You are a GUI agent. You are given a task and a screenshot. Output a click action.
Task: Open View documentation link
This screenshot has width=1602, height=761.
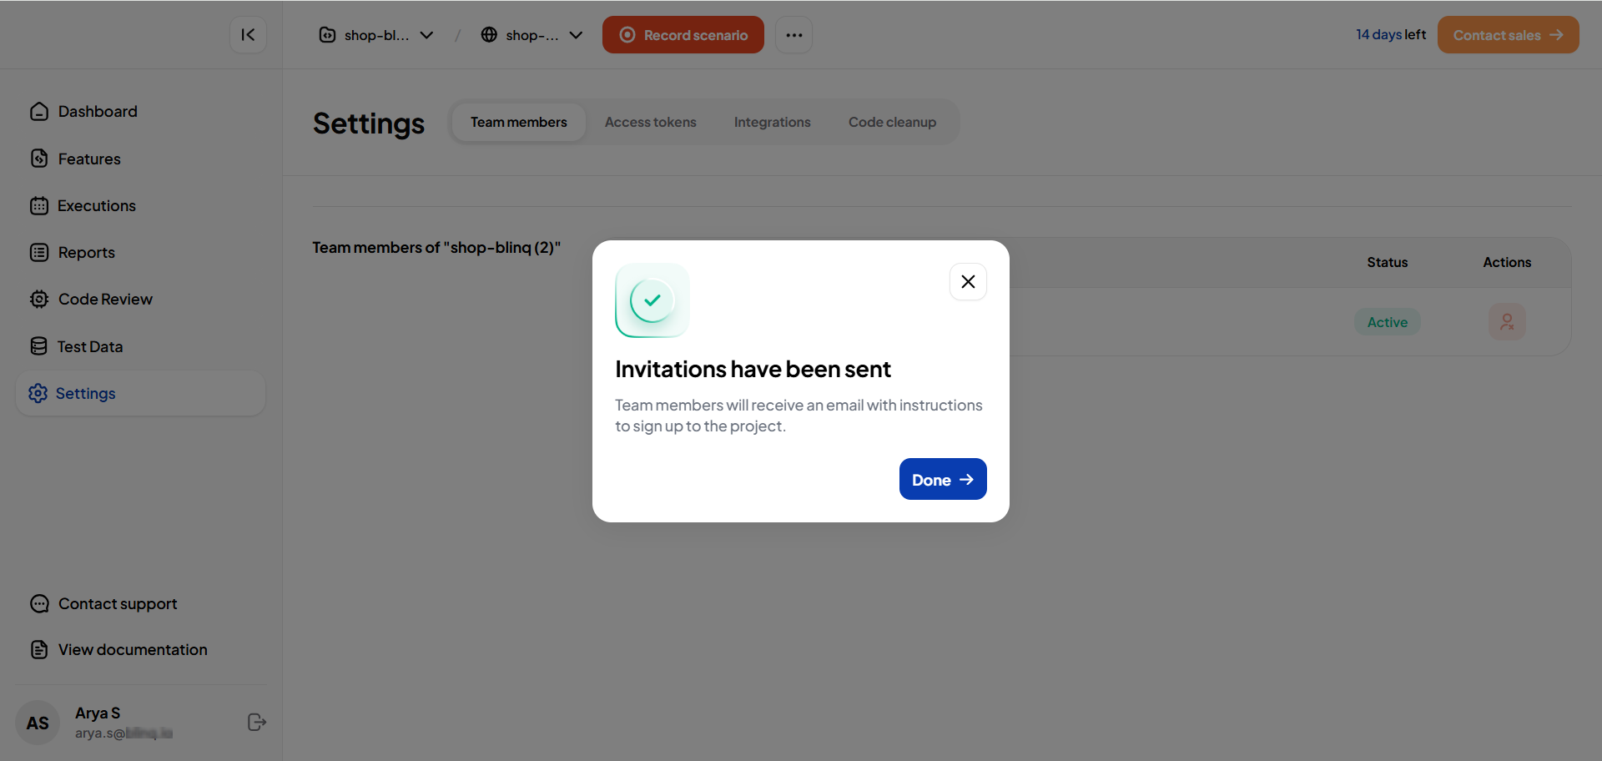(133, 650)
